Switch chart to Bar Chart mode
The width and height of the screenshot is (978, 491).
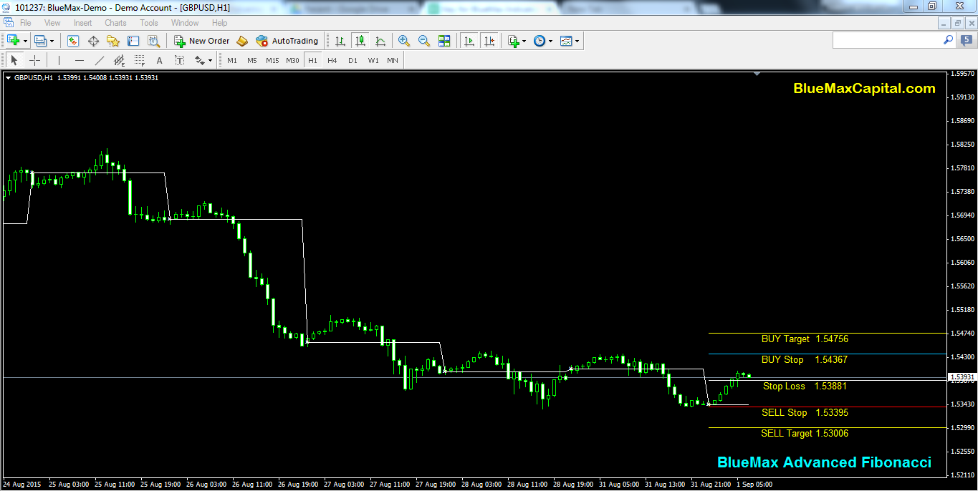pos(340,41)
